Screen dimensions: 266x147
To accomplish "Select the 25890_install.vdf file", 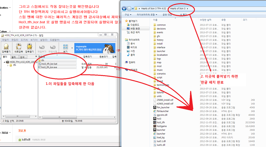I will (x=163, y=100).
